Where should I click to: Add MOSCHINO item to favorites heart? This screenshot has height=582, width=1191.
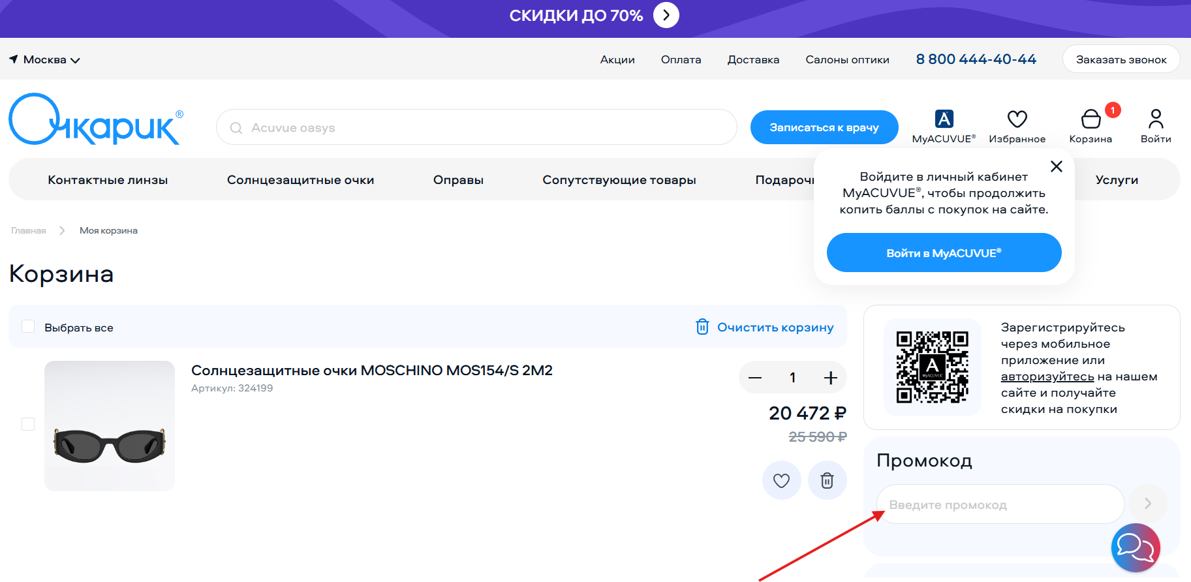click(x=781, y=480)
